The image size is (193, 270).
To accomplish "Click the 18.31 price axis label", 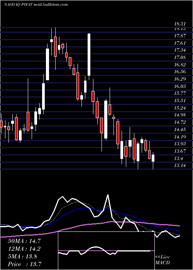I will click(x=180, y=24).
